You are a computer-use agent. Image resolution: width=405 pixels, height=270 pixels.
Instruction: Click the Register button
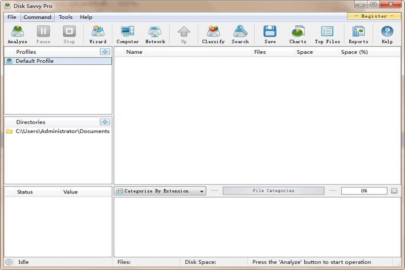coord(374,16)
